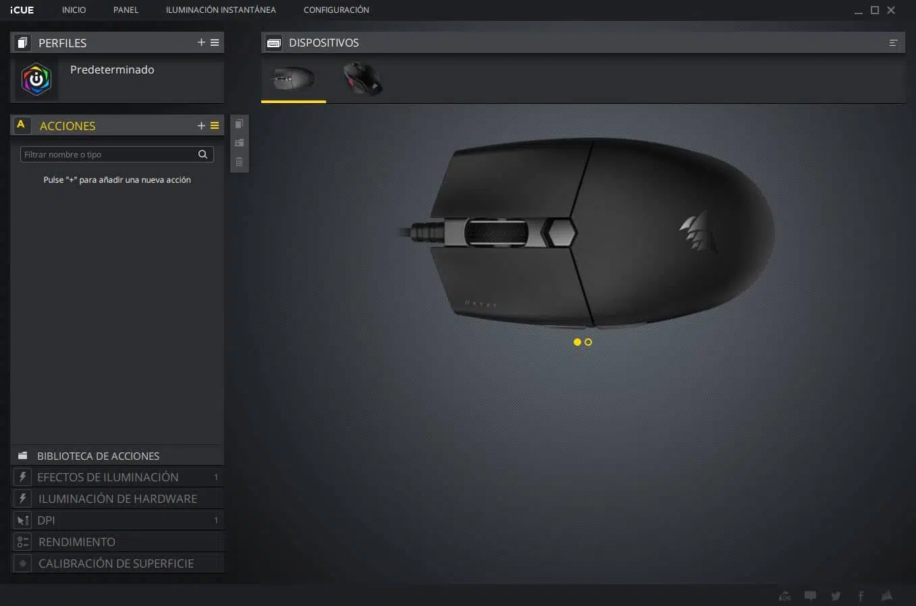Open ILUMINACIÓN INSTANTÁNEA menu
916x606 pixels.
[x=221, y=10]
